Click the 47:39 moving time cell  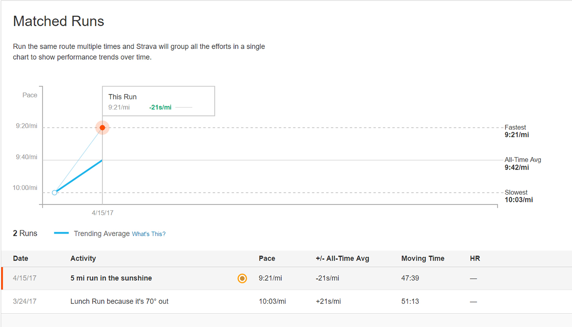pyautogui.click(x=410, y=278)
